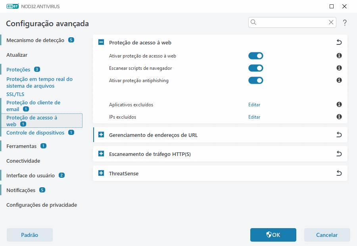Open the Atualizar section
Image resolution: width=357 pixels, height=246 pixels.
tap(16, 55)
